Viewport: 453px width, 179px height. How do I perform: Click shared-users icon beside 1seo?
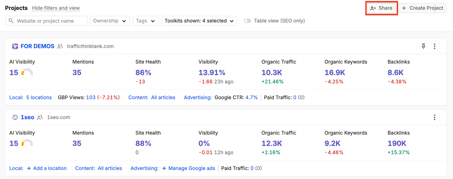click(x=40, y=117)
